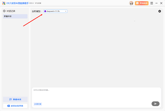Click the orange membership button
Image resolution: width=165 pixels, height=111 pixels.
click(x=142, y=3)
